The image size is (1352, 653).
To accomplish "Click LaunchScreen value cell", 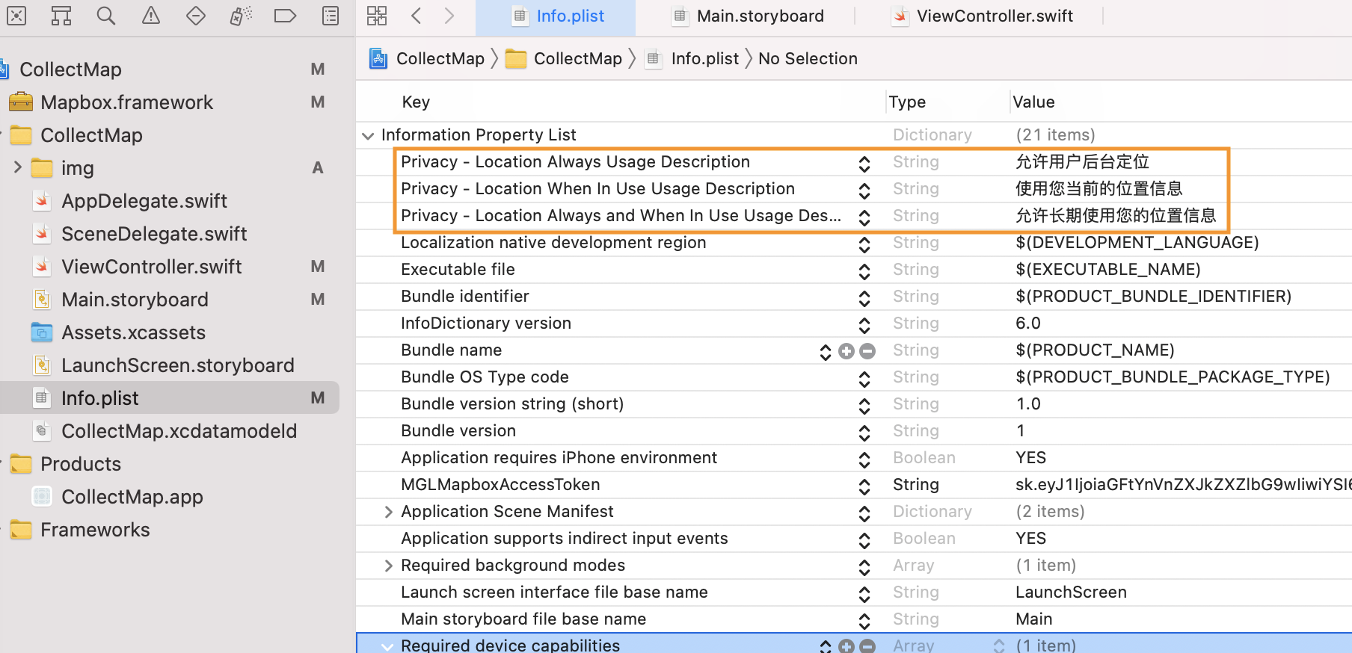I will click(x=1071, y=592).
